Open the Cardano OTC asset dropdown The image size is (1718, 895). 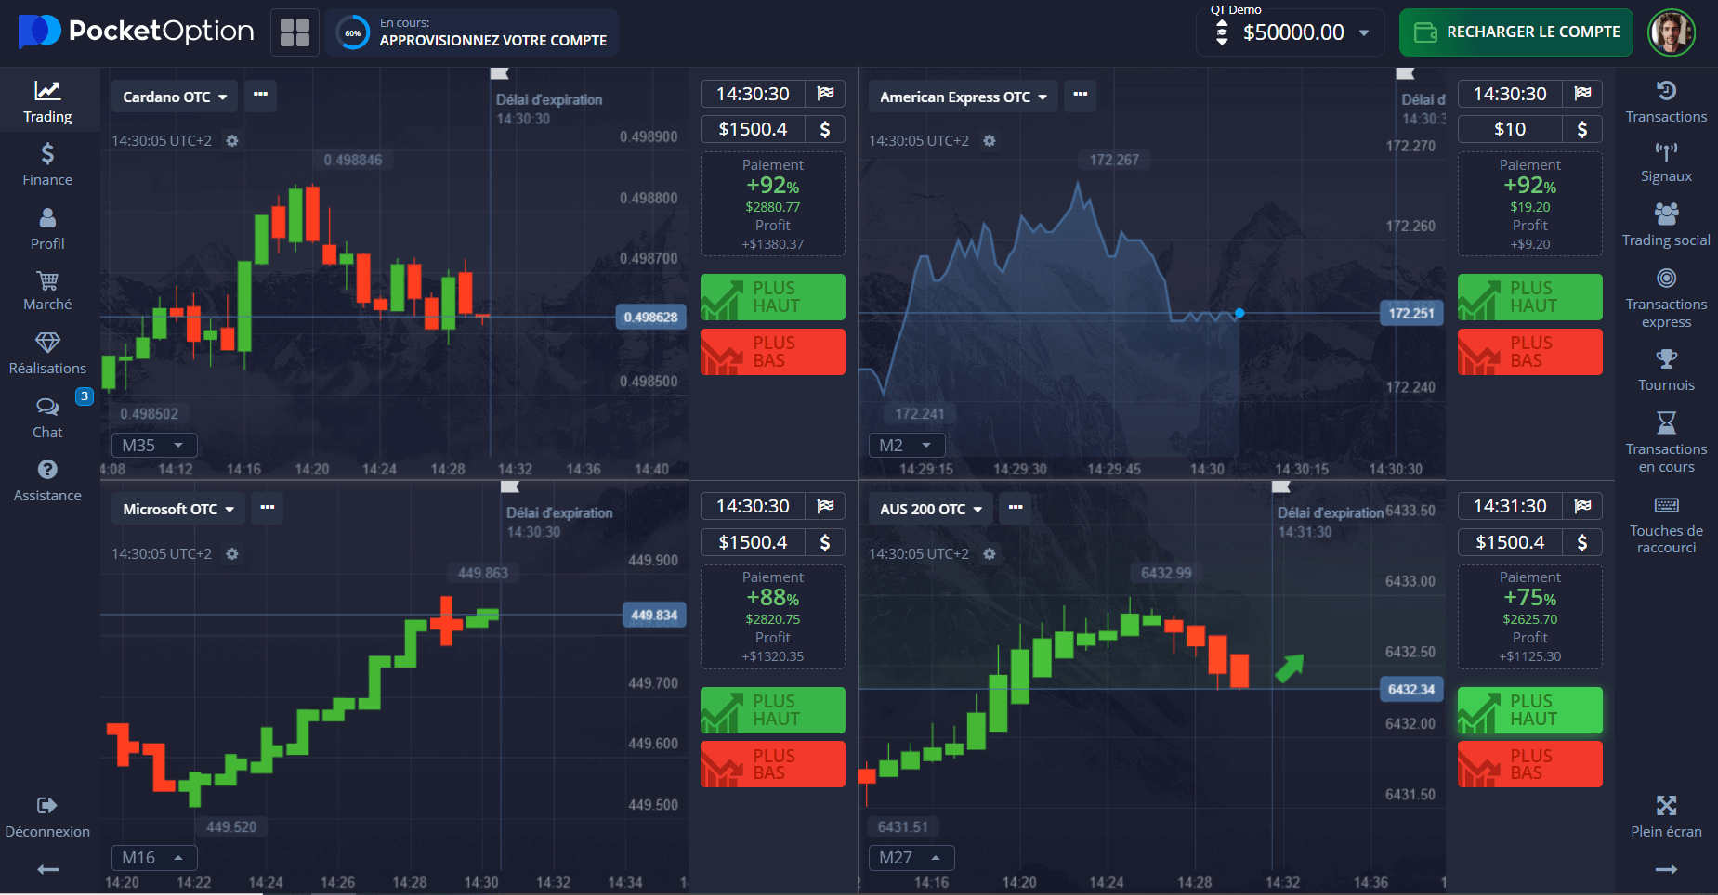pyautogui.click(x=173, y=96)
